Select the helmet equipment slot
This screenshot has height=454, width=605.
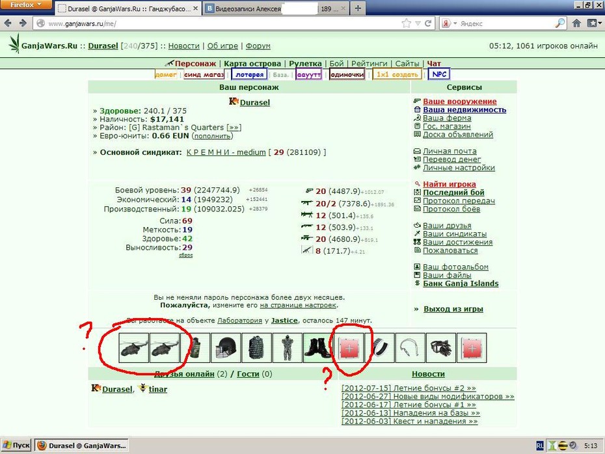(226, 348)
